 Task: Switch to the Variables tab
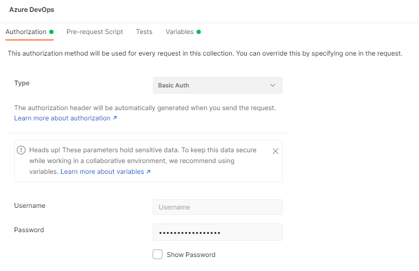[x=183, y=32]
